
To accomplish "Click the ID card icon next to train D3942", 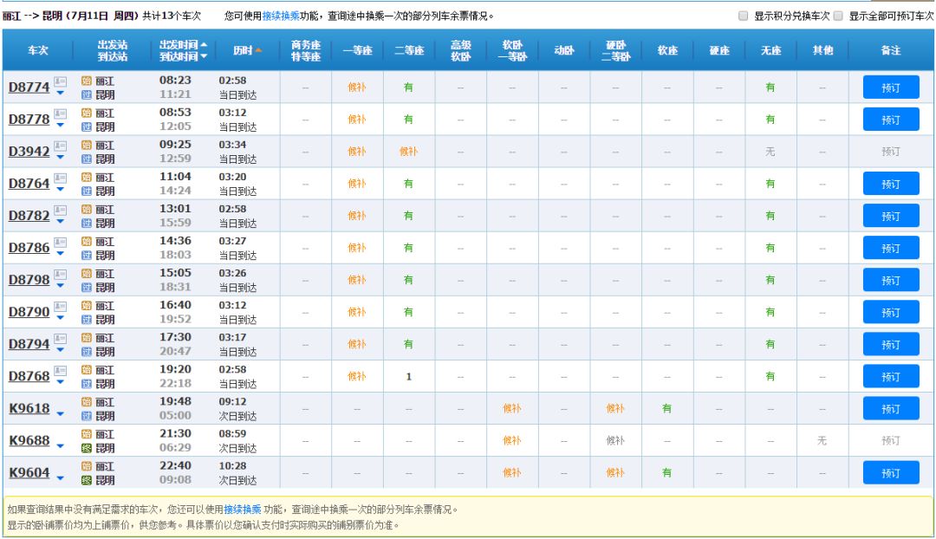I will 59,146.
